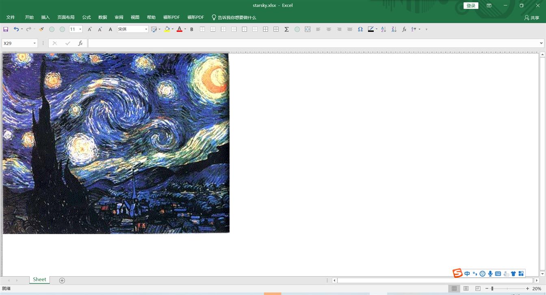Insert AutoSum with sigma icon
The height and width of the screenshot is (295, 546).
pos(286,29)
